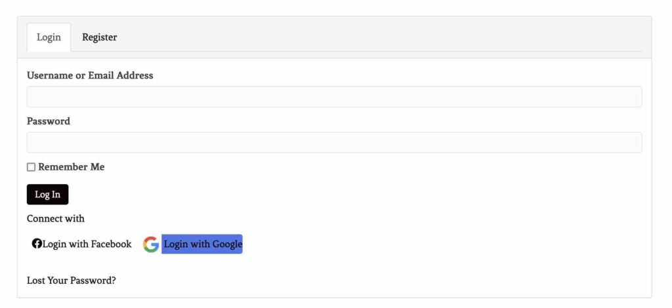Follow the Lost Your Password? link
Image resolution: width=672 pixels, height=308 pixels.
[71, 280]
